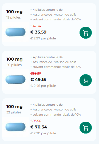Click the crossed-out €65.37 old price
The image size is (99, 144).
(36, 73)
